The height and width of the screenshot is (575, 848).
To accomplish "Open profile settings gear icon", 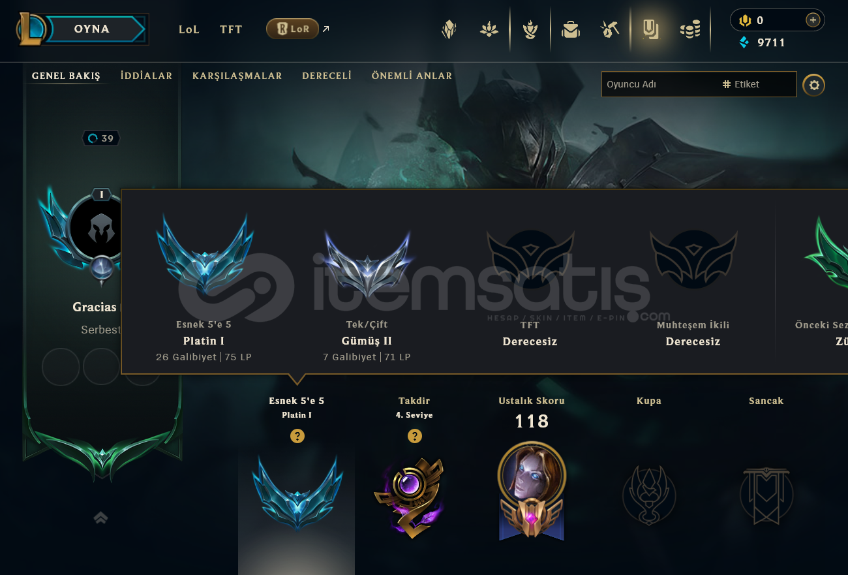I will point(813,85).
